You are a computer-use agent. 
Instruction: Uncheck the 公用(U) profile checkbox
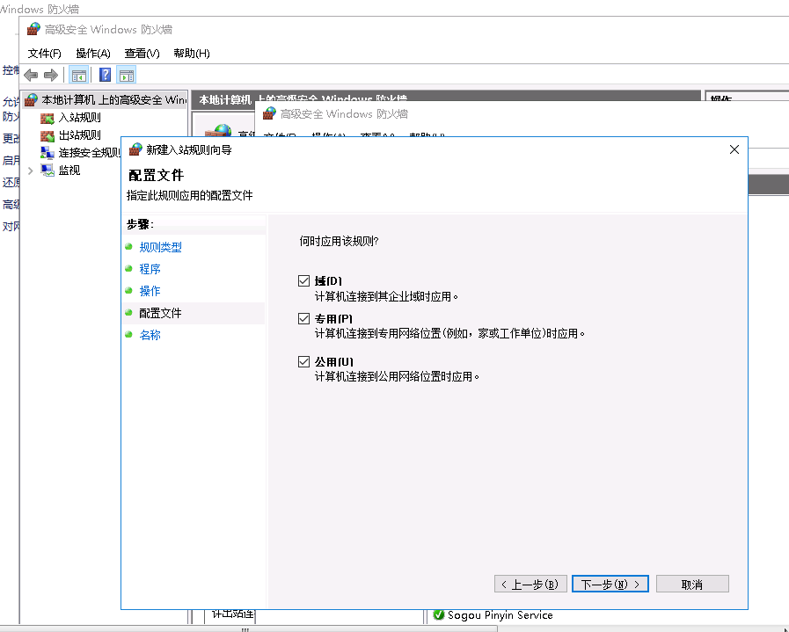(x=305, y=360)
